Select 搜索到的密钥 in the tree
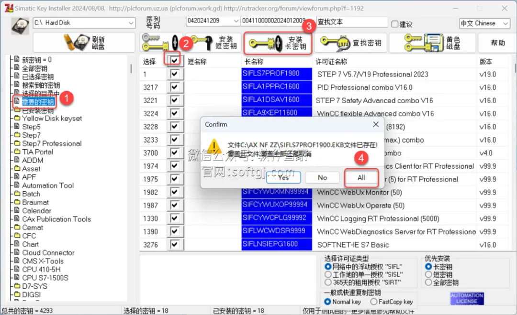Image resolution: width=517 pixels, height=315 pixels. 41,85
